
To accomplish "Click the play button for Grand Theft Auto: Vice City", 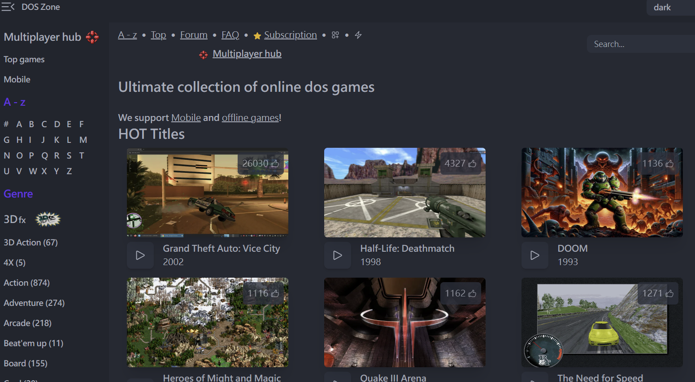I will pos(140,255).
